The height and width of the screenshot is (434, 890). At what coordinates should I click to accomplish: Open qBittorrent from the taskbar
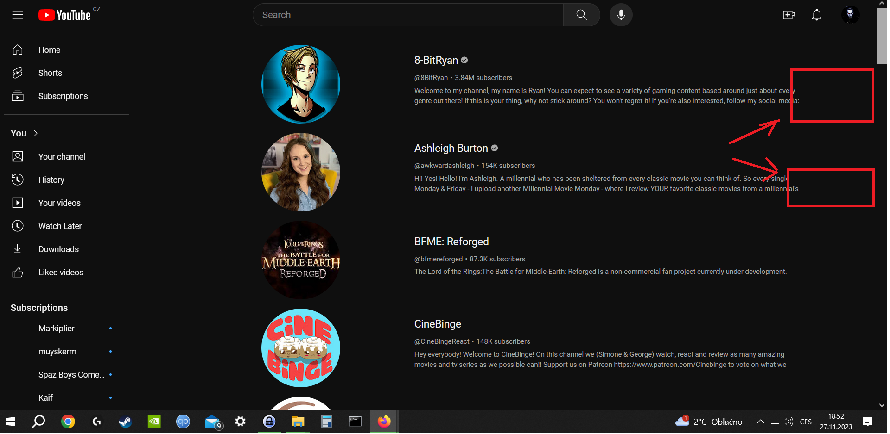pos(183,422)
